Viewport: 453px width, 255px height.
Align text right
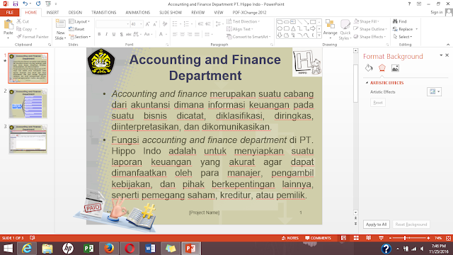tap(190, 35)
